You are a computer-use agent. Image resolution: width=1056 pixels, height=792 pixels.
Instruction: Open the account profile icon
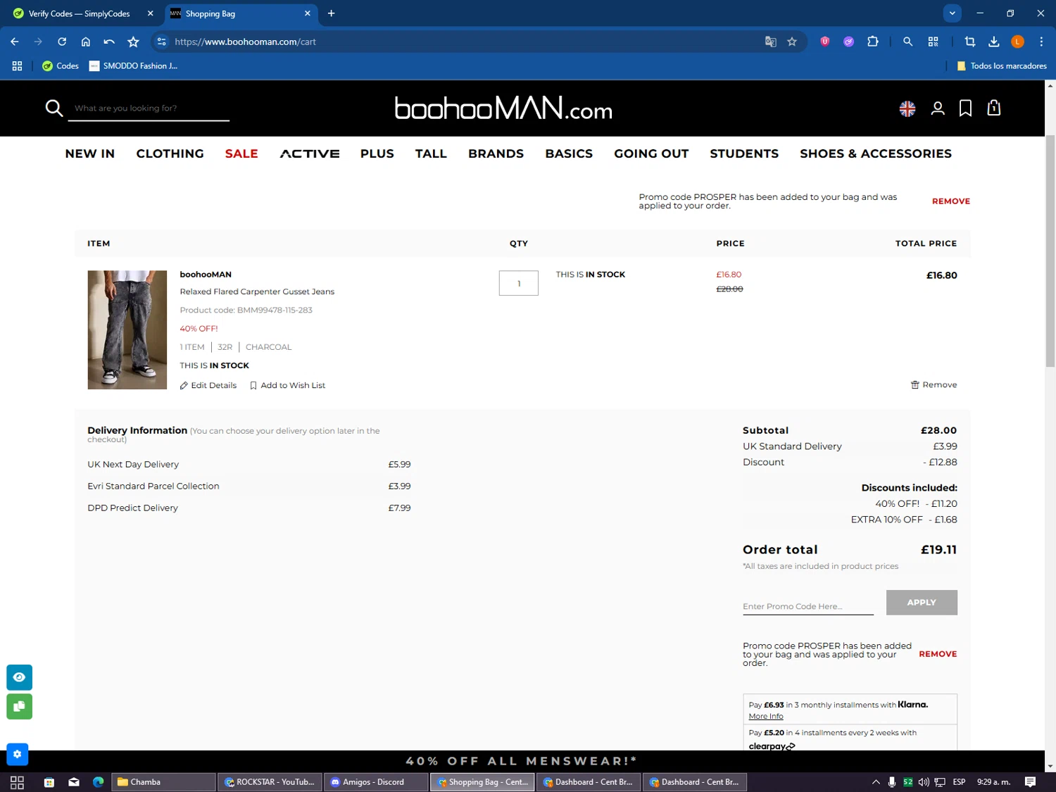coord(938,108)
